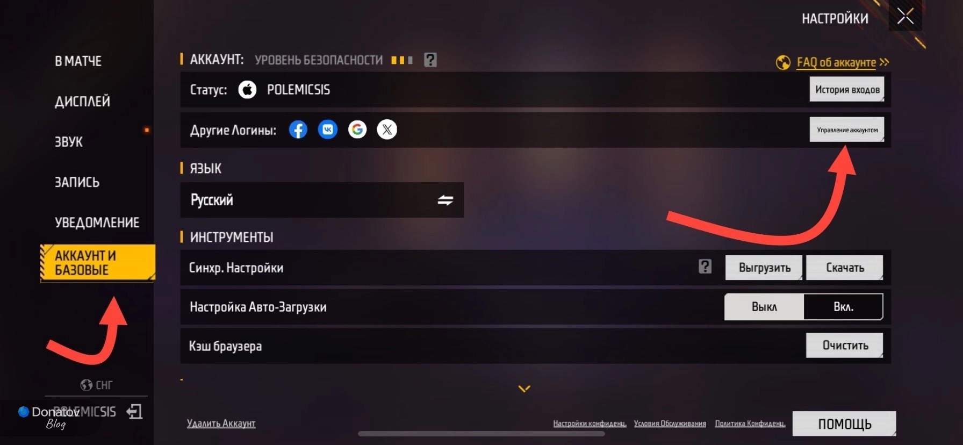The image size is (963, 445).
Task: Set Авто-Загрузки toggle to Вкл.
Action: [x=843, y=307]
